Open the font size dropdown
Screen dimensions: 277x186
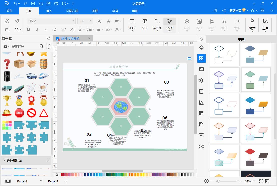click(90, 21)
